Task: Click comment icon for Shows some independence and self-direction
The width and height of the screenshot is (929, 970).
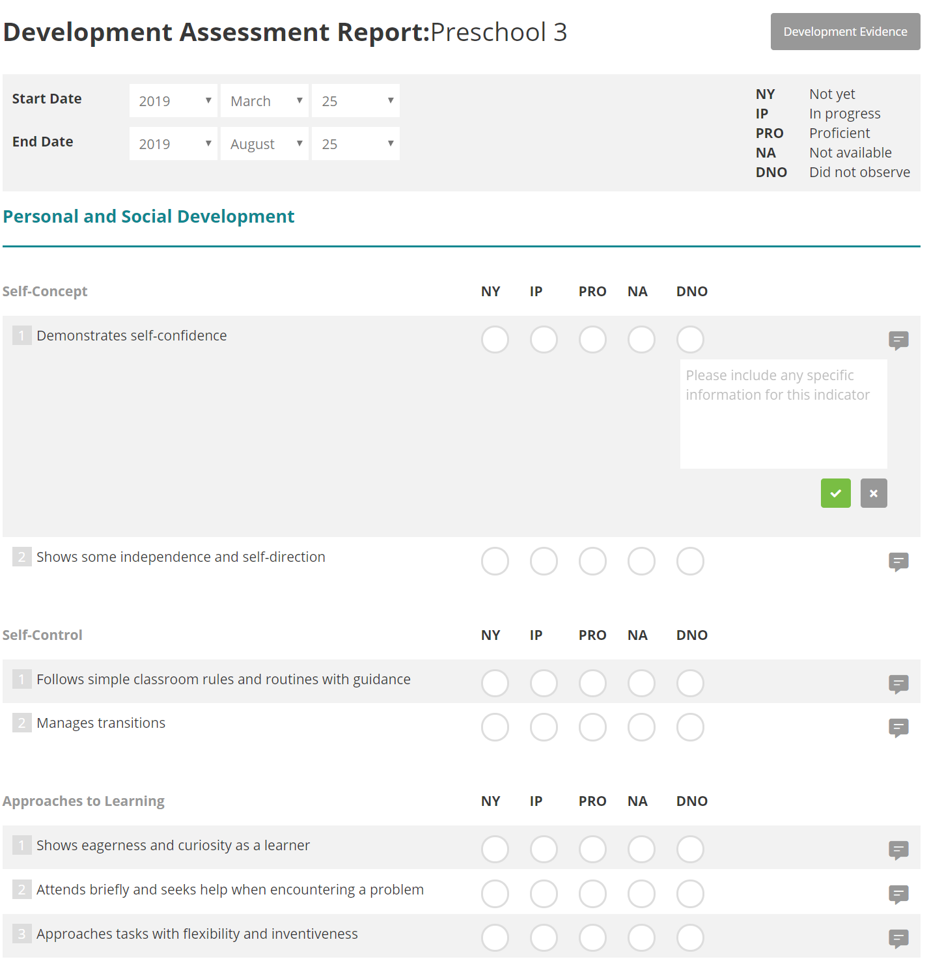Action: coord(899,562)
